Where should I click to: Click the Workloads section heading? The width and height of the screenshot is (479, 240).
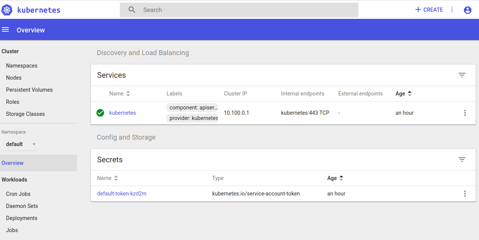pos(14,180)
